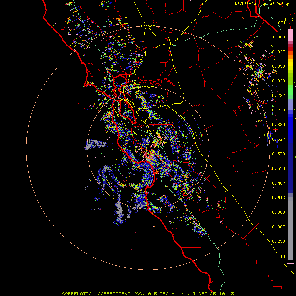The image size is (296, 296).
Task: Click the 0.627 scale value
Action: [279, 139]
